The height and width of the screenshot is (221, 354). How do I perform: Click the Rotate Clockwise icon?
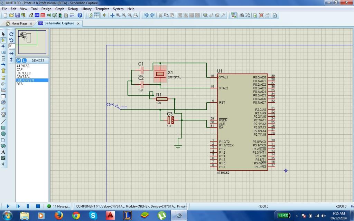coord(11,34)
